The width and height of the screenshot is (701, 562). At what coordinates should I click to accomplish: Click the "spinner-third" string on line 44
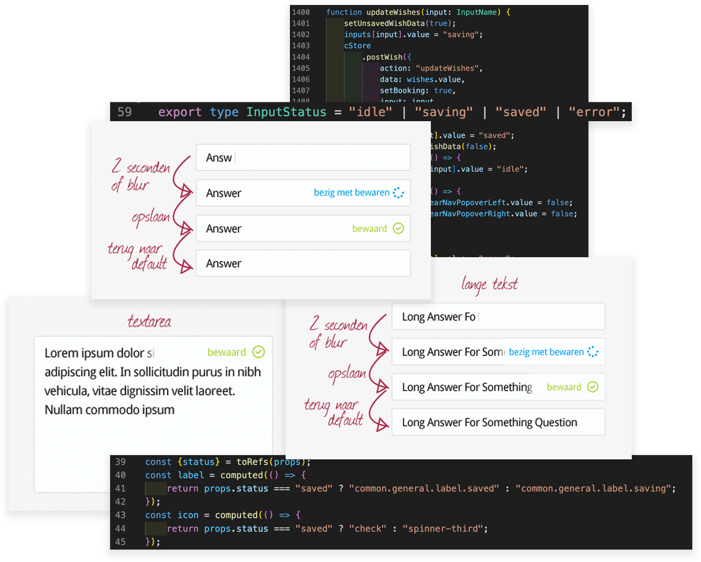click(x=443, y=529)
